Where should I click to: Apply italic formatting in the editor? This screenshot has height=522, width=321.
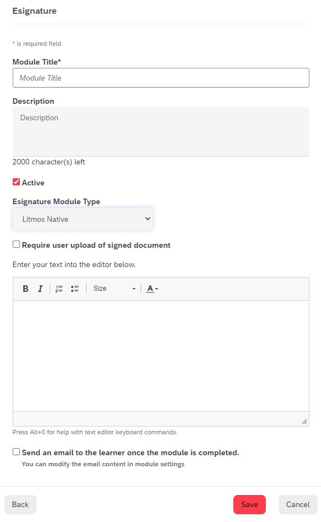pyautogui.click(x=40, y=289)
